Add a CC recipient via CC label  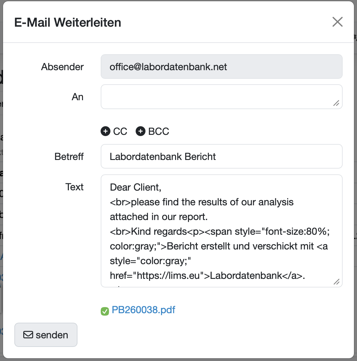coord(120,131)
